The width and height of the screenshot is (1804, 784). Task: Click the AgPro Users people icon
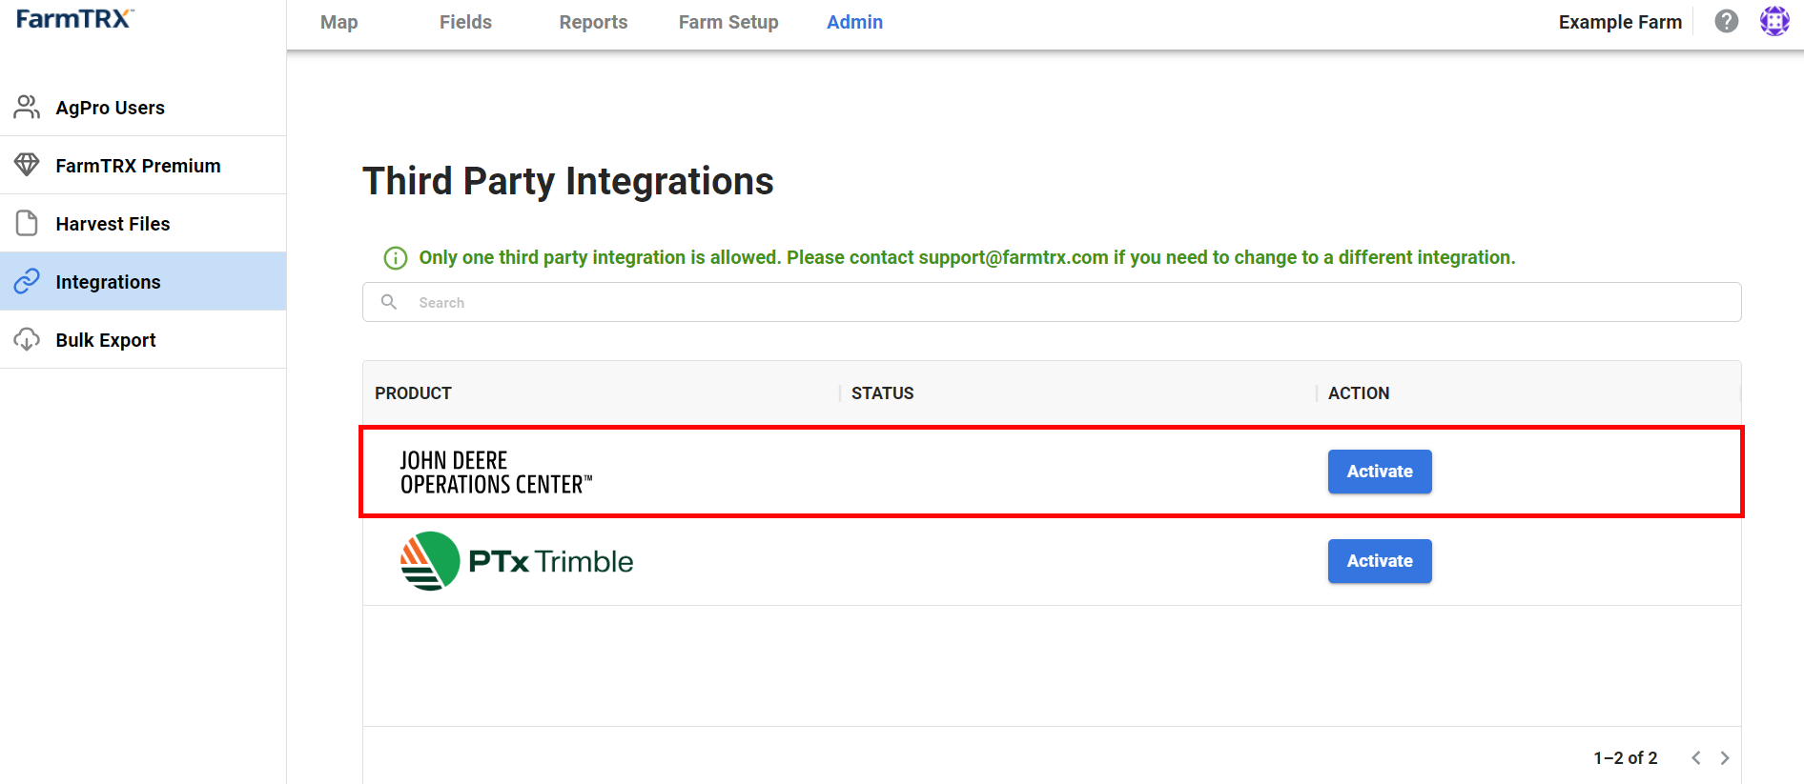[27, 107]
